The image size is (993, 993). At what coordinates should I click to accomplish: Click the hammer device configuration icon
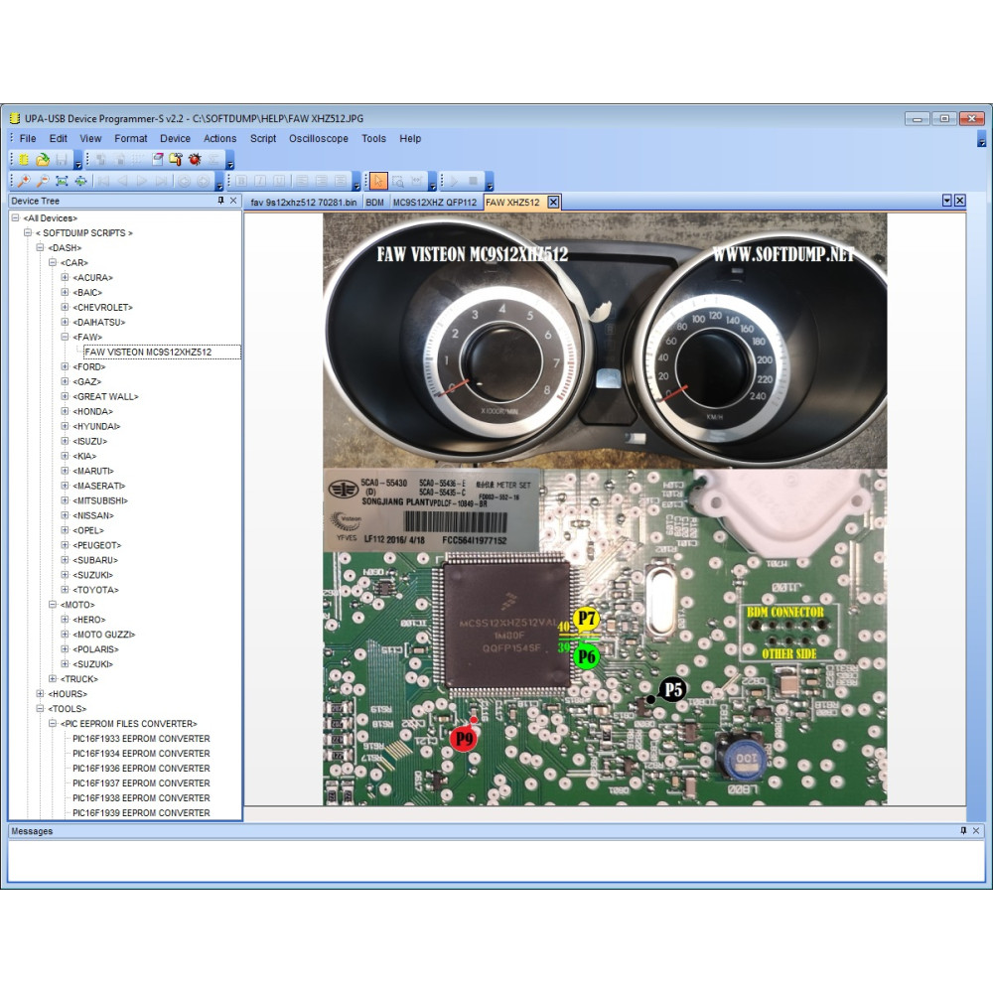(176, 160)
